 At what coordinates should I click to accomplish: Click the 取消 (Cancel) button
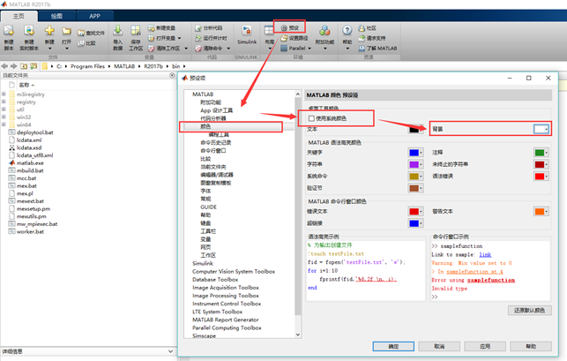pyautogui.click(x=439, y=347)
